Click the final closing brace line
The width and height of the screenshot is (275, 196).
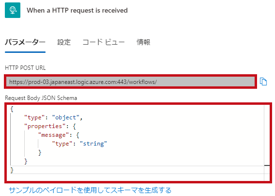click(12, 170)
